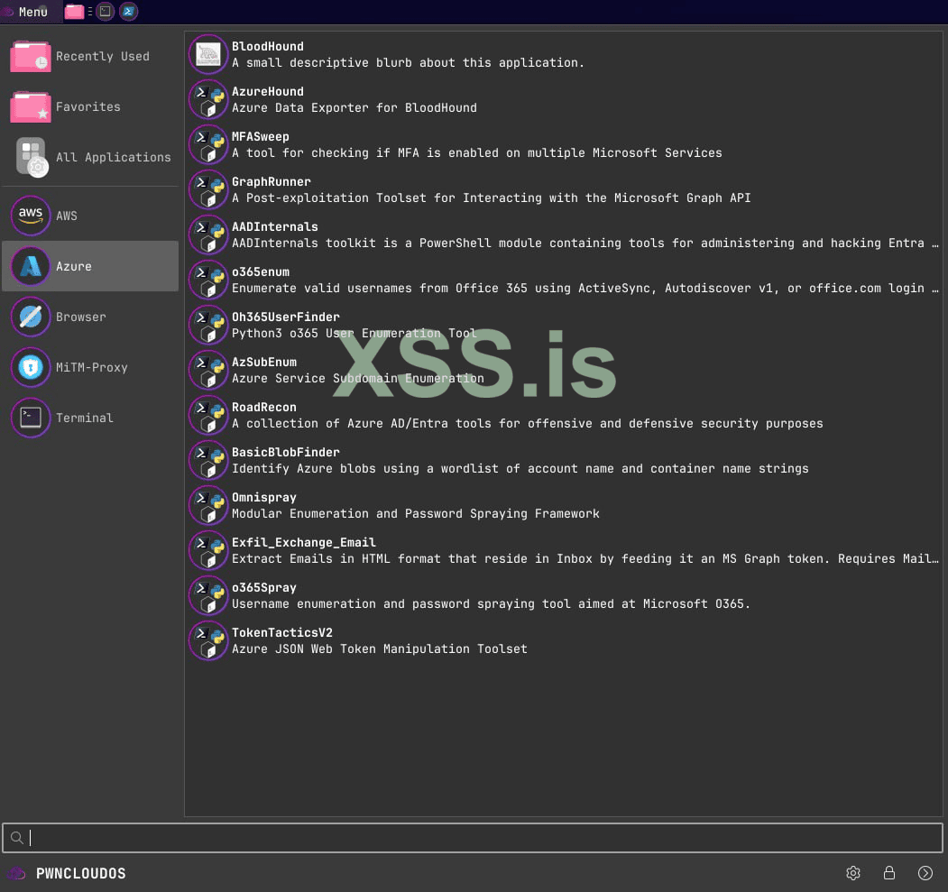Launch the Oh365UserFinder icon
Screen dimensions: 948x892
(208, 325)
